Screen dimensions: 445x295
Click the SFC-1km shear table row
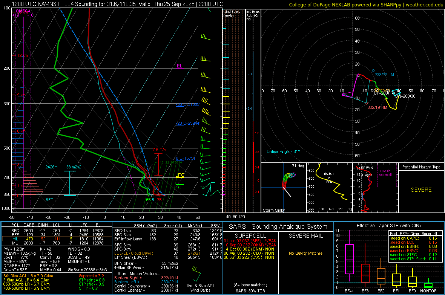pos(168,231)
